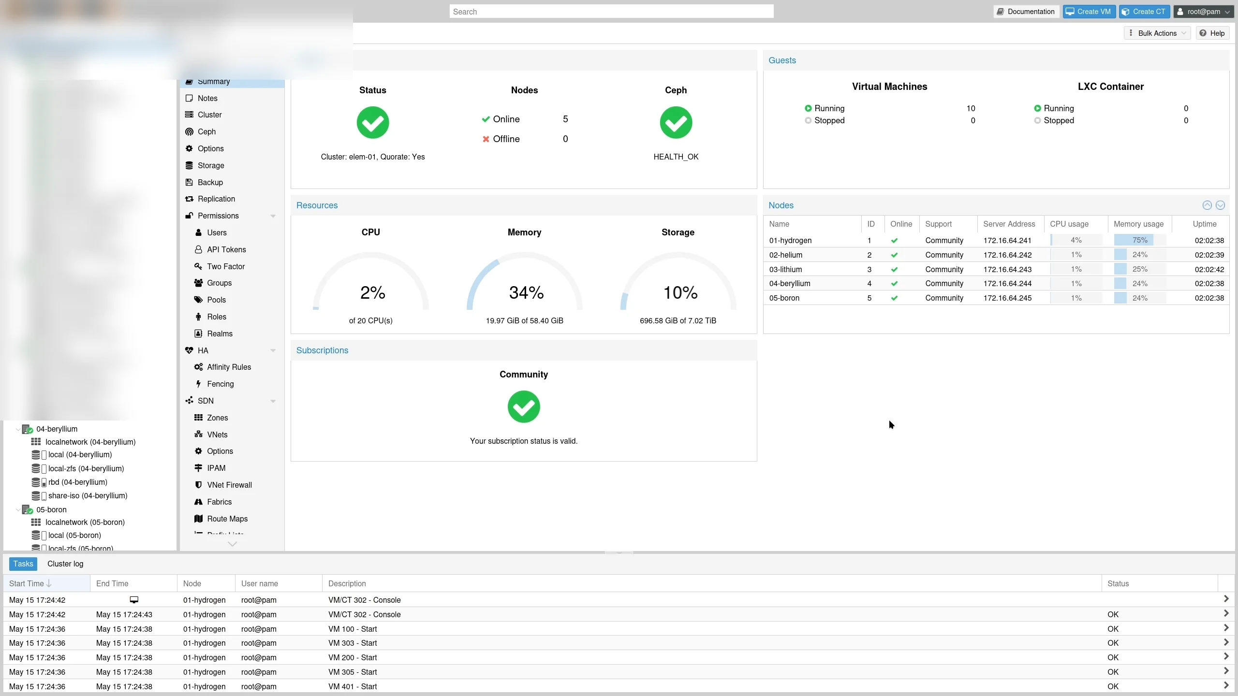The image size is (1238, 696).
Task: Click into the Search field
Action: 611,12
